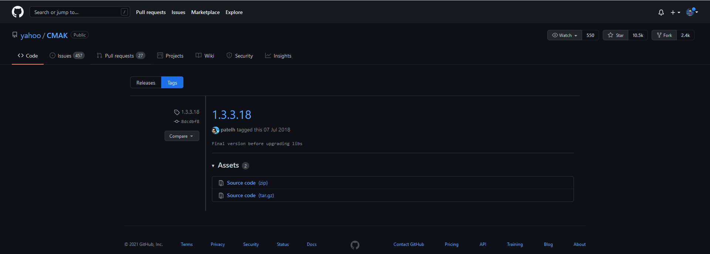
Task: Switch to the repository Security tab
Action: tap(240, 56)
